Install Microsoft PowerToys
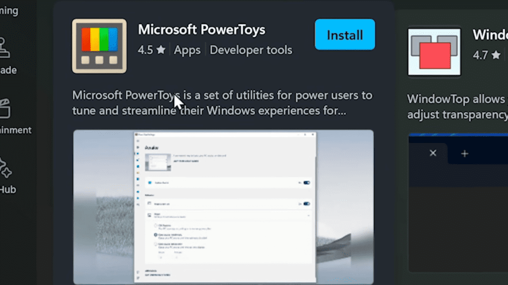508x285 pixels. pos(344,35)
